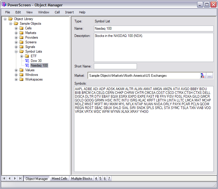Viewport: 218px width, 189px height.
Task: Switch to the Mixed Cells tab
Action: [59, 179]
